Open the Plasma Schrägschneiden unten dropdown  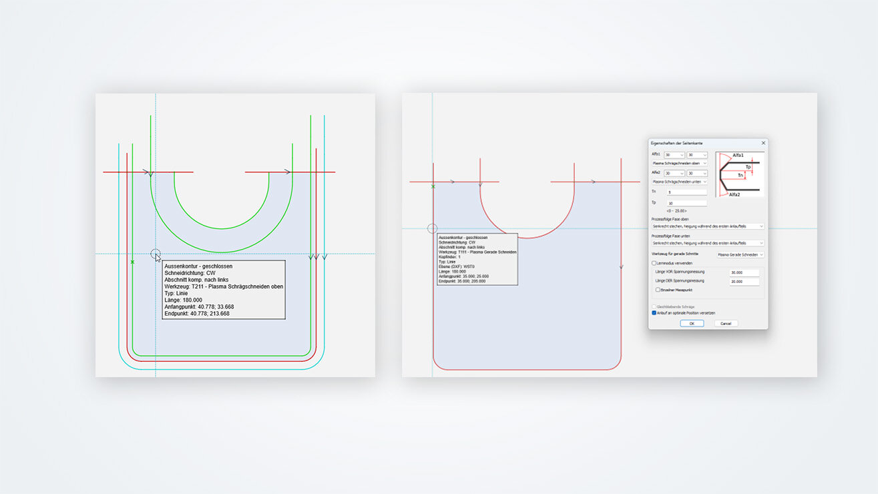click(680, 182)
